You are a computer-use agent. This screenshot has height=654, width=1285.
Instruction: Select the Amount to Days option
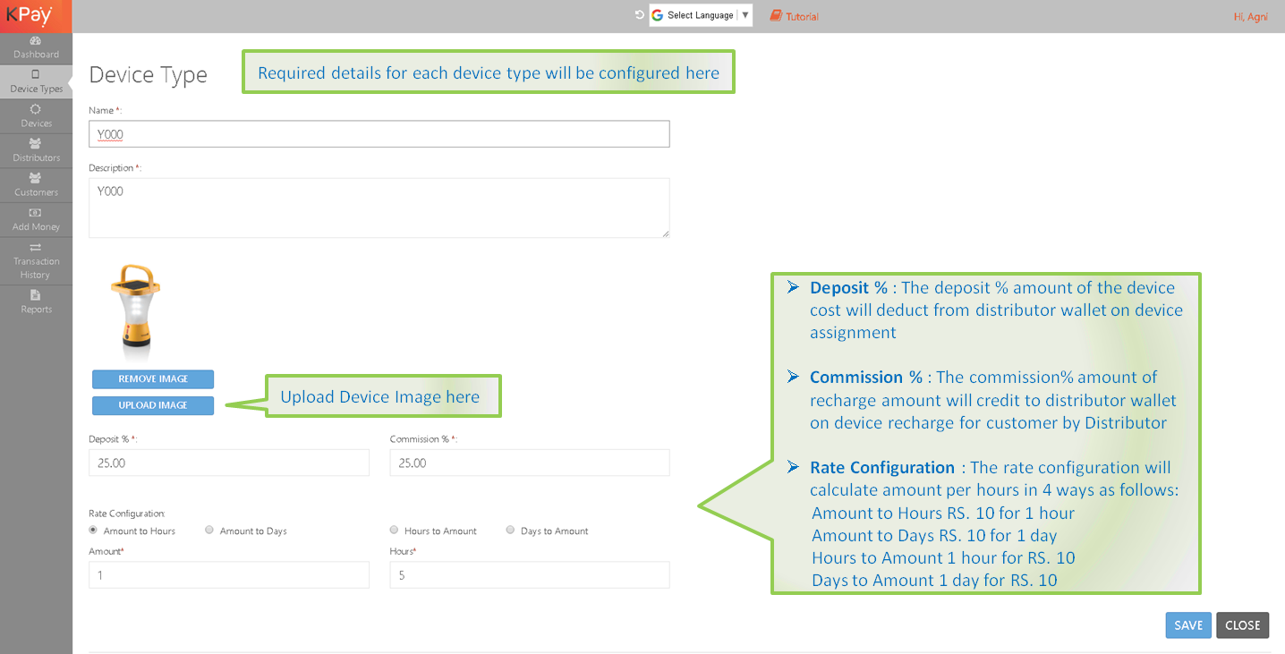click(209, 531)
